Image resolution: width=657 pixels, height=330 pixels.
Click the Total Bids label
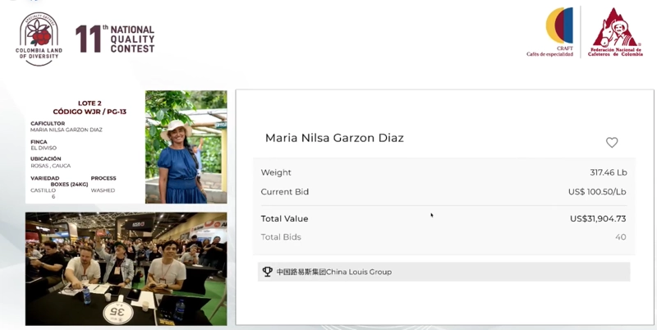(x=281, y=237)
